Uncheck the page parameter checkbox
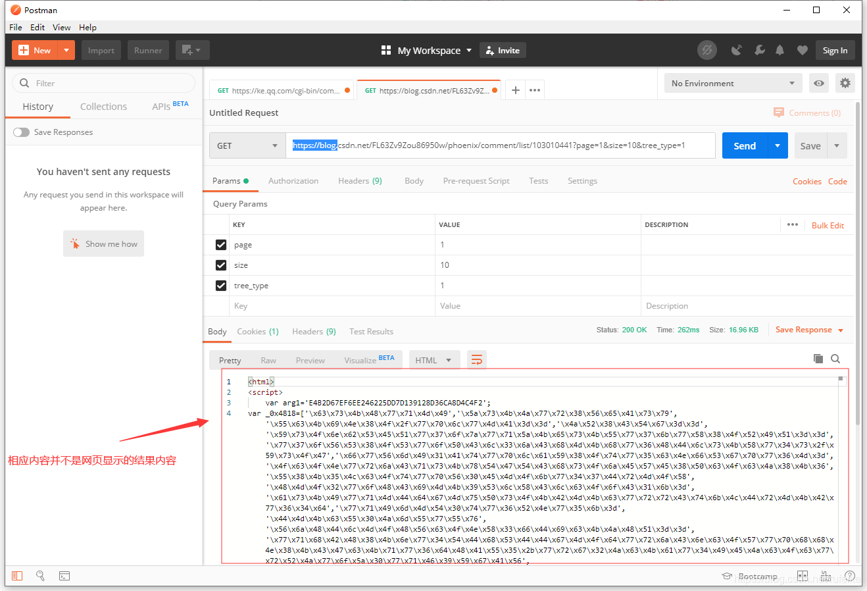Image resolution: width=867 pixels, height=591 pixels. (x=221, y=245)
